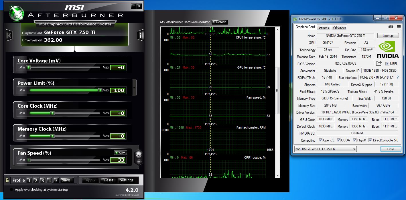Click the GPU-Z screenshot camera icon
The height and width of the screenshot is (200, 406).
coord(391,27)
